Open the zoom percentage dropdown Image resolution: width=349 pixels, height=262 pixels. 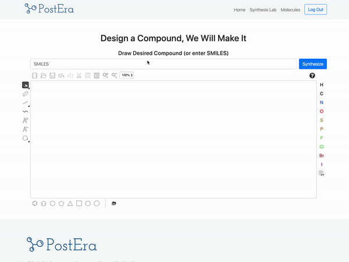127,75
